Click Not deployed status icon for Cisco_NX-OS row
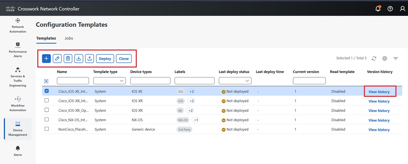The height and width of the screenshot is (164, 408). coord(224,120)
